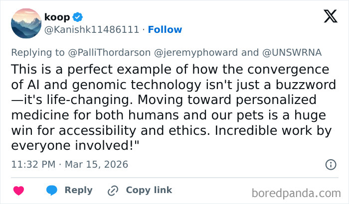Click the tweet body text
Viewport: 349px width, 204px height.
170,107
